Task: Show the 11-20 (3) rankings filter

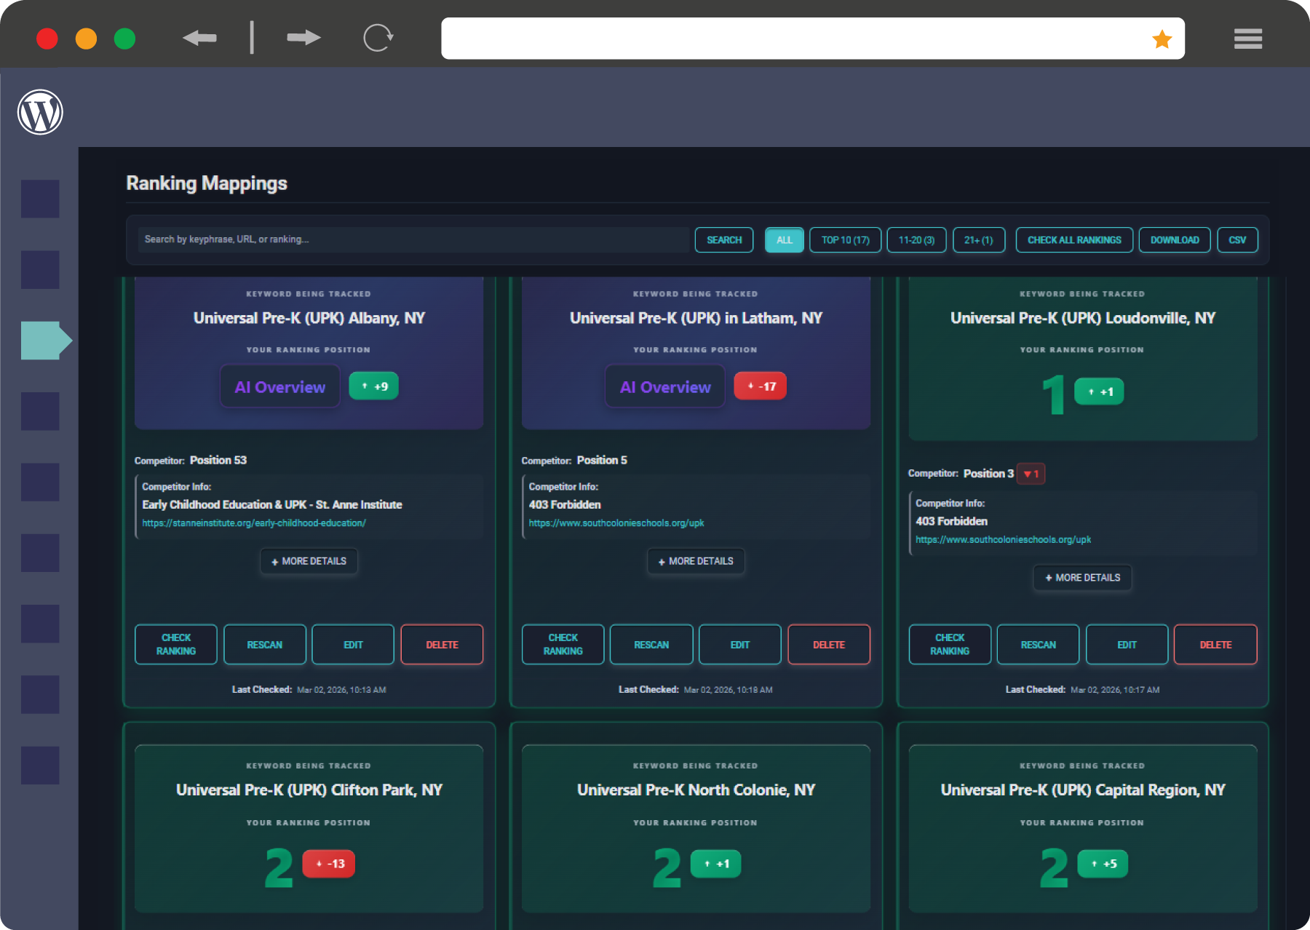Action: [916, 240]
